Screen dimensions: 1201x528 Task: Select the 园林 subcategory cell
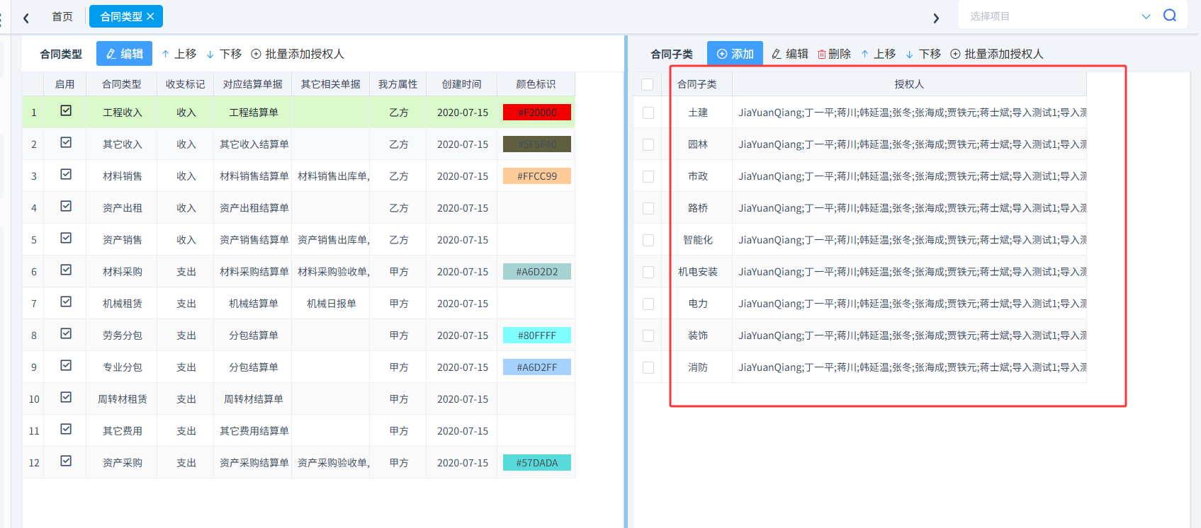pos(698,144)
